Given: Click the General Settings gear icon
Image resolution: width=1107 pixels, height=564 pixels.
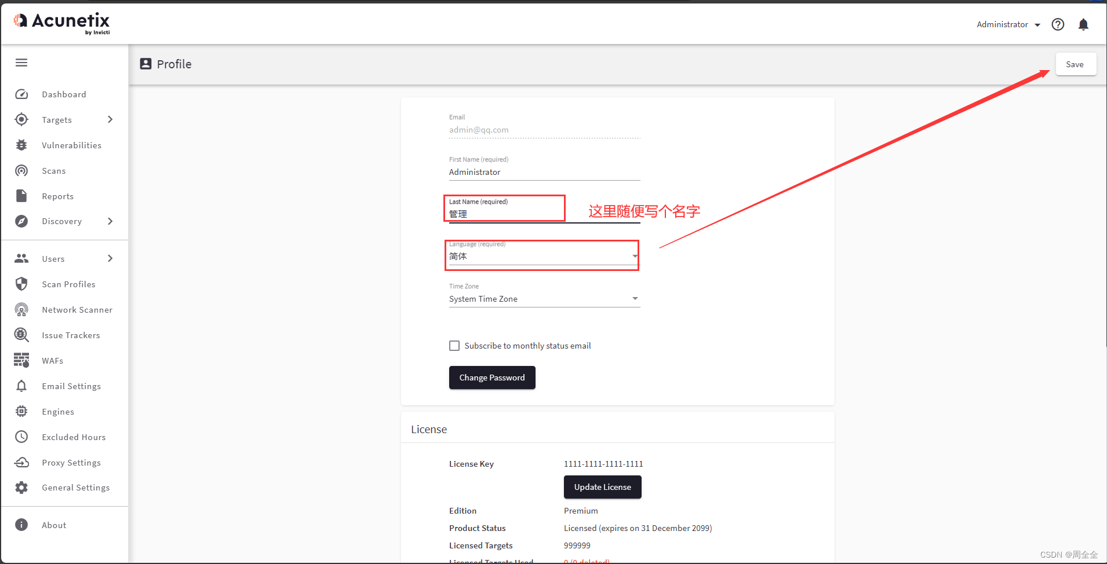Looking at the screenshot, I should [x=21, y=488].
